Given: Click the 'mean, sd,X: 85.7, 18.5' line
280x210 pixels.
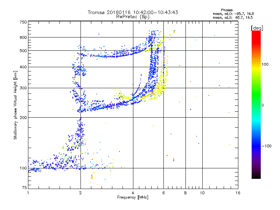Looking at the screenshot, I should pyautogui.click(x=233, y=17).
